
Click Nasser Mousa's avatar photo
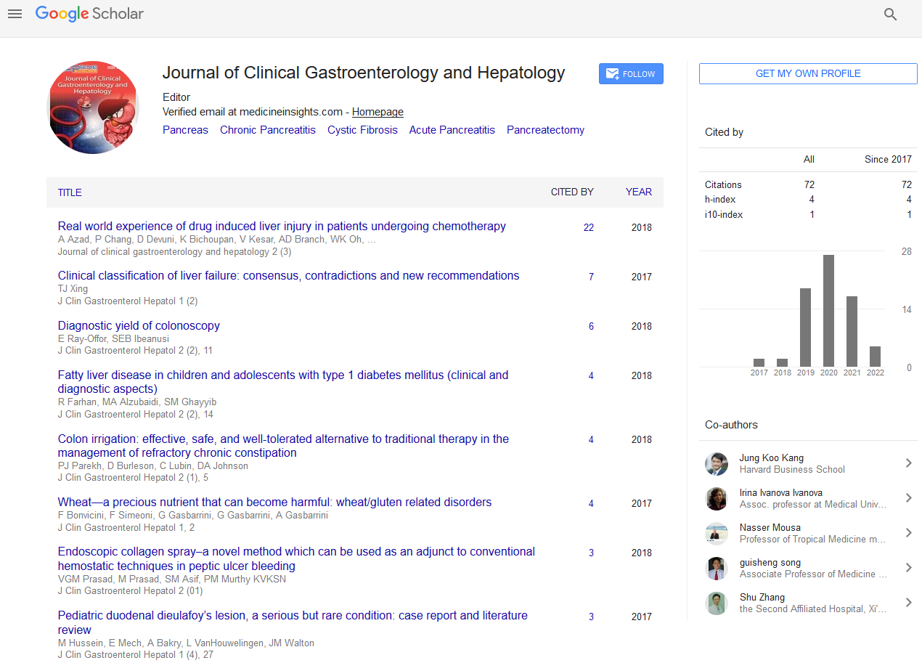717,533
